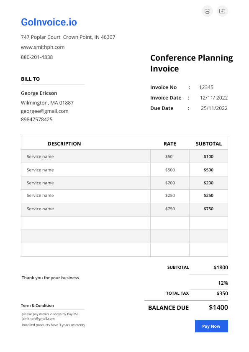Click the DESCRIPTION column header

click(64, 144)
